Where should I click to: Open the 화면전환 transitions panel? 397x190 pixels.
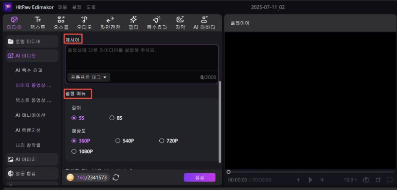click(110, 23)
